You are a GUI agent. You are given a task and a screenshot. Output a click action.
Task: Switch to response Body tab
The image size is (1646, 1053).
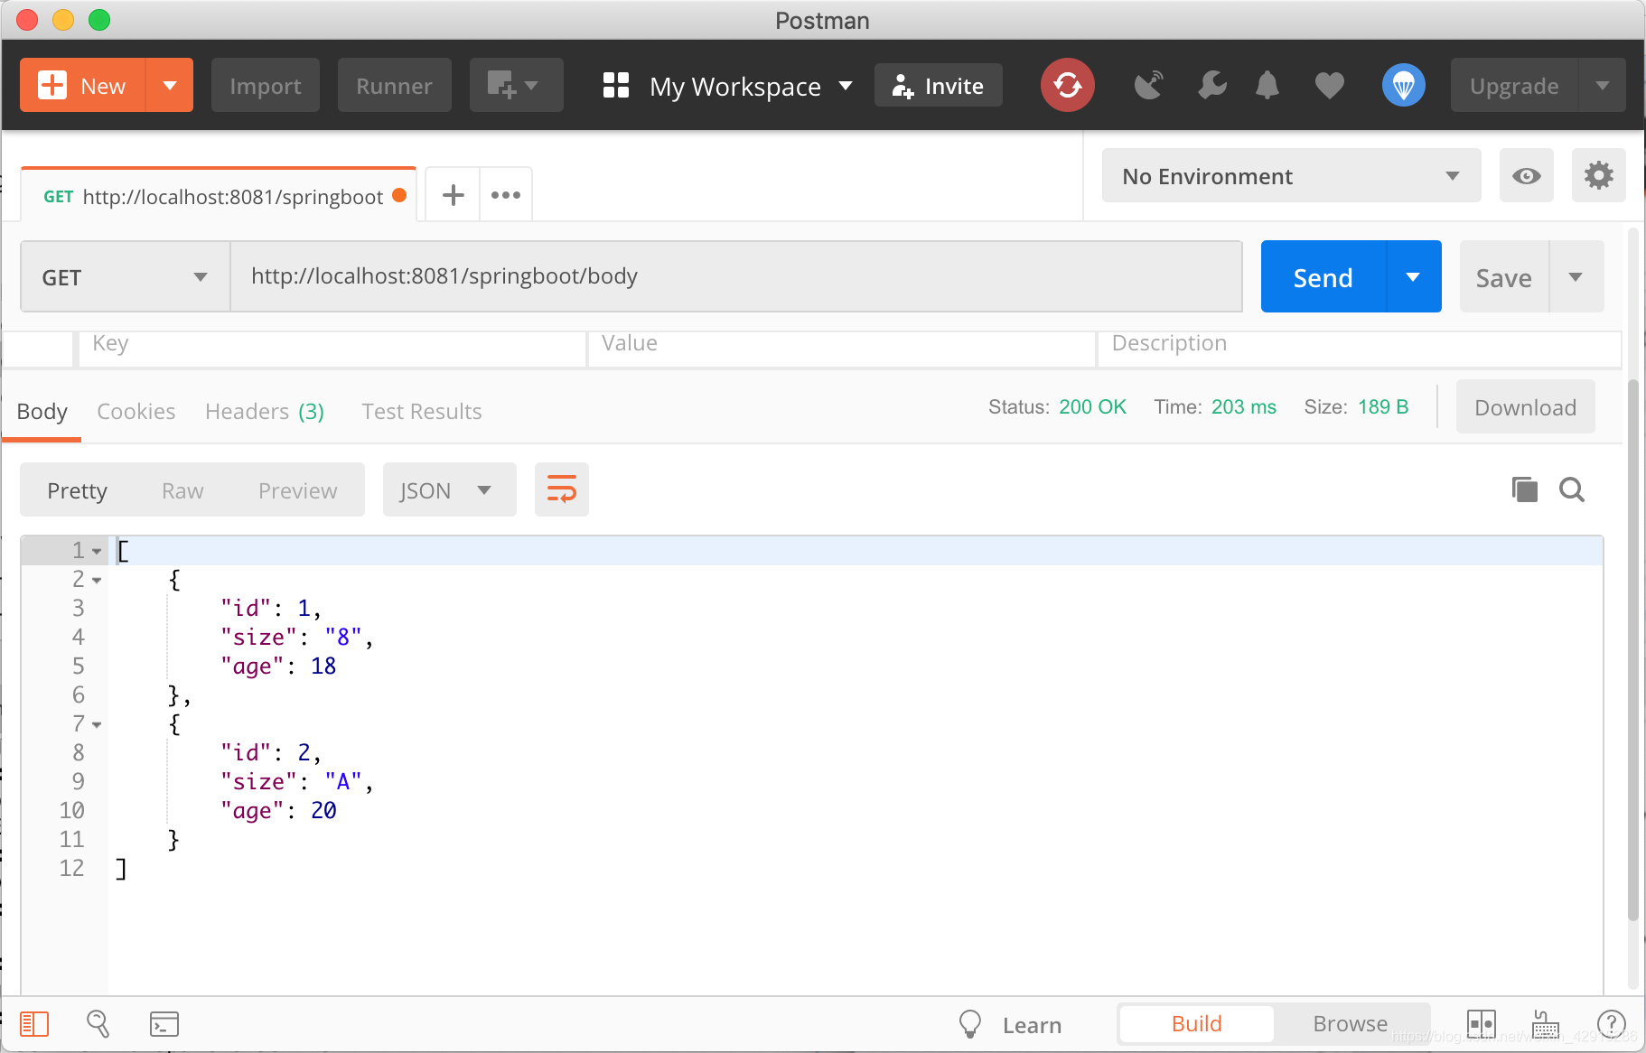[42, 412]
